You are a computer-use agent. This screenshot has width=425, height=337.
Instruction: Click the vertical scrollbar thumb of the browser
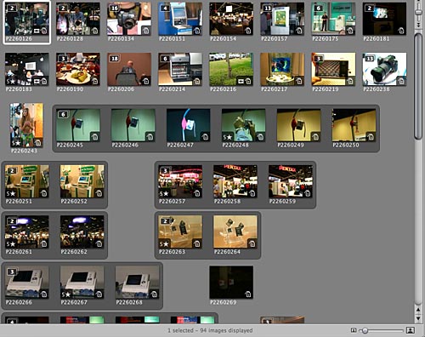(418, 87)
